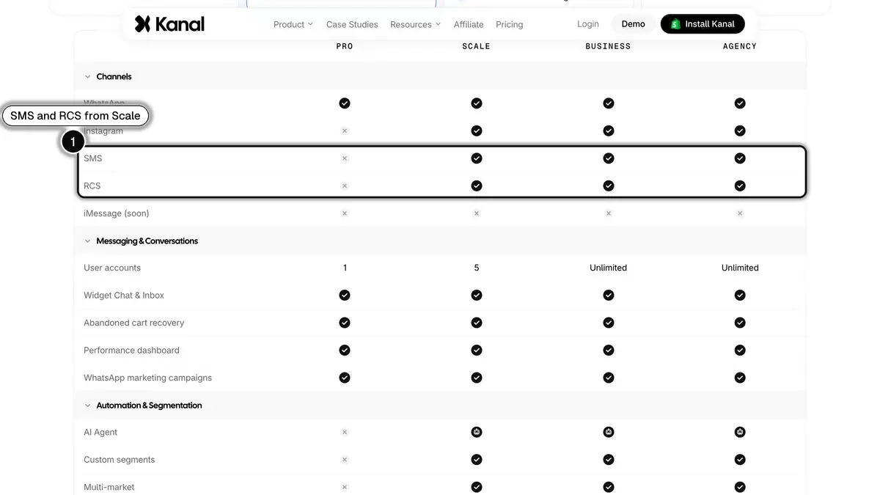Image resolution: width=880 pixels, height=495 pixels.
Task: Click the WhatsApp marketing campaigns checkmark under Agency
Action: tap(740, 378)
